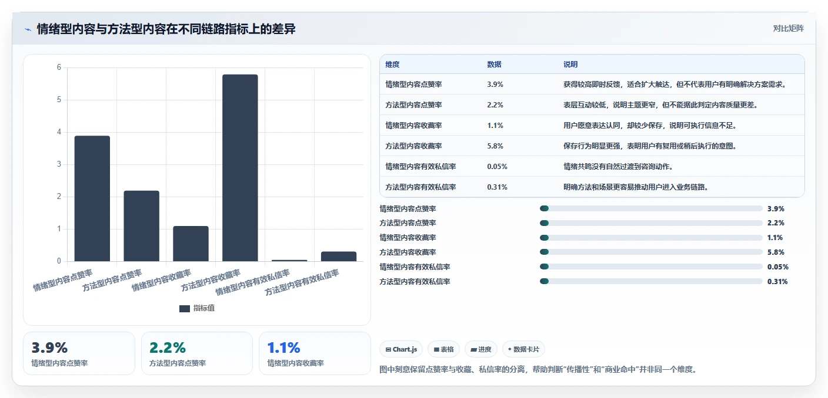828x398 pixels.
Task: Click description starting 用户愿意表达认同
Action: [x=650, y=126]
